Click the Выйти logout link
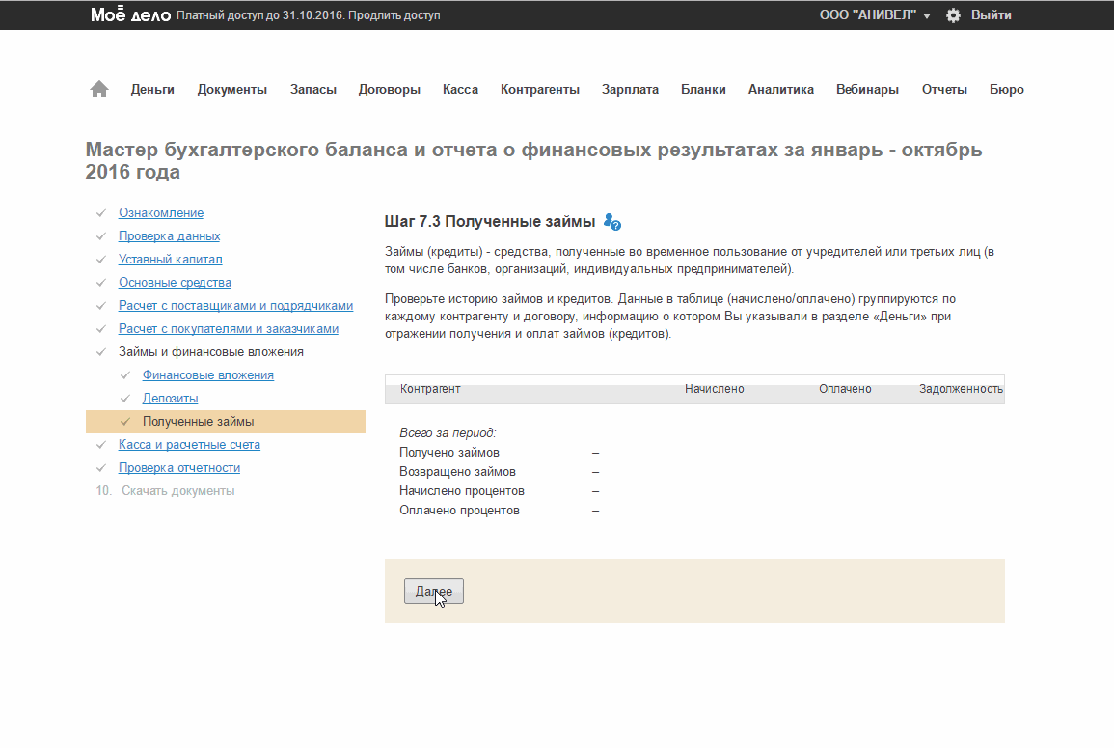The image size is (1114, 748). (991, 15)
